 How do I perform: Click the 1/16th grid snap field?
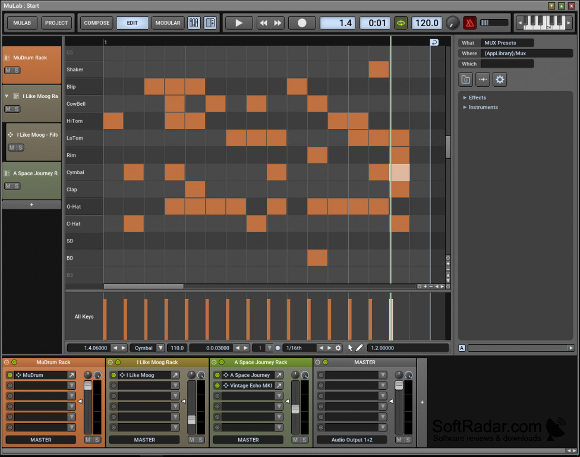[300, 348]
